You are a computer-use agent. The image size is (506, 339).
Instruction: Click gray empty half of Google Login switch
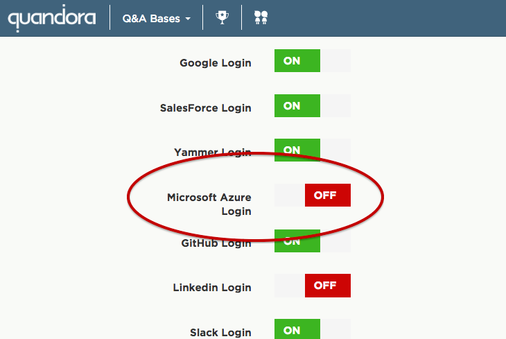click(x=335, y=61)
